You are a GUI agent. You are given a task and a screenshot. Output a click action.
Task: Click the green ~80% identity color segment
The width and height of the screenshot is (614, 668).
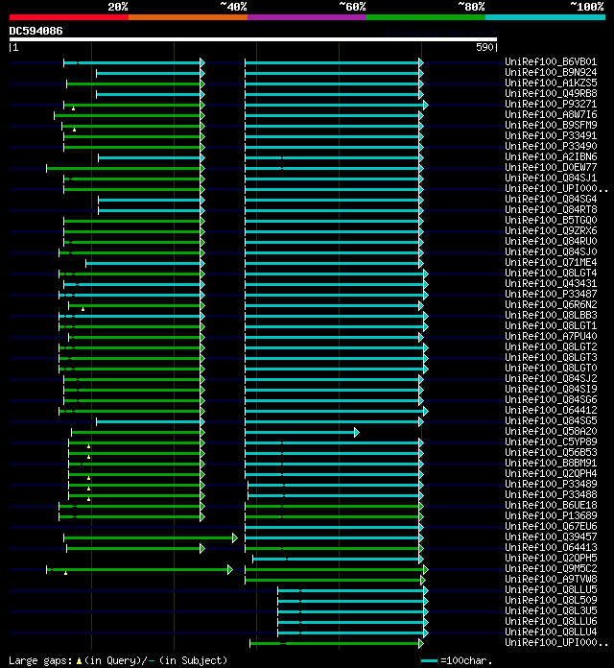tap(426, 17)
